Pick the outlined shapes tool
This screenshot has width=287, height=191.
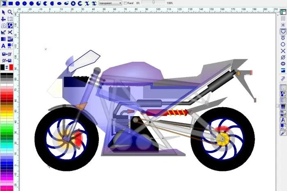click(x=3, y=26)
